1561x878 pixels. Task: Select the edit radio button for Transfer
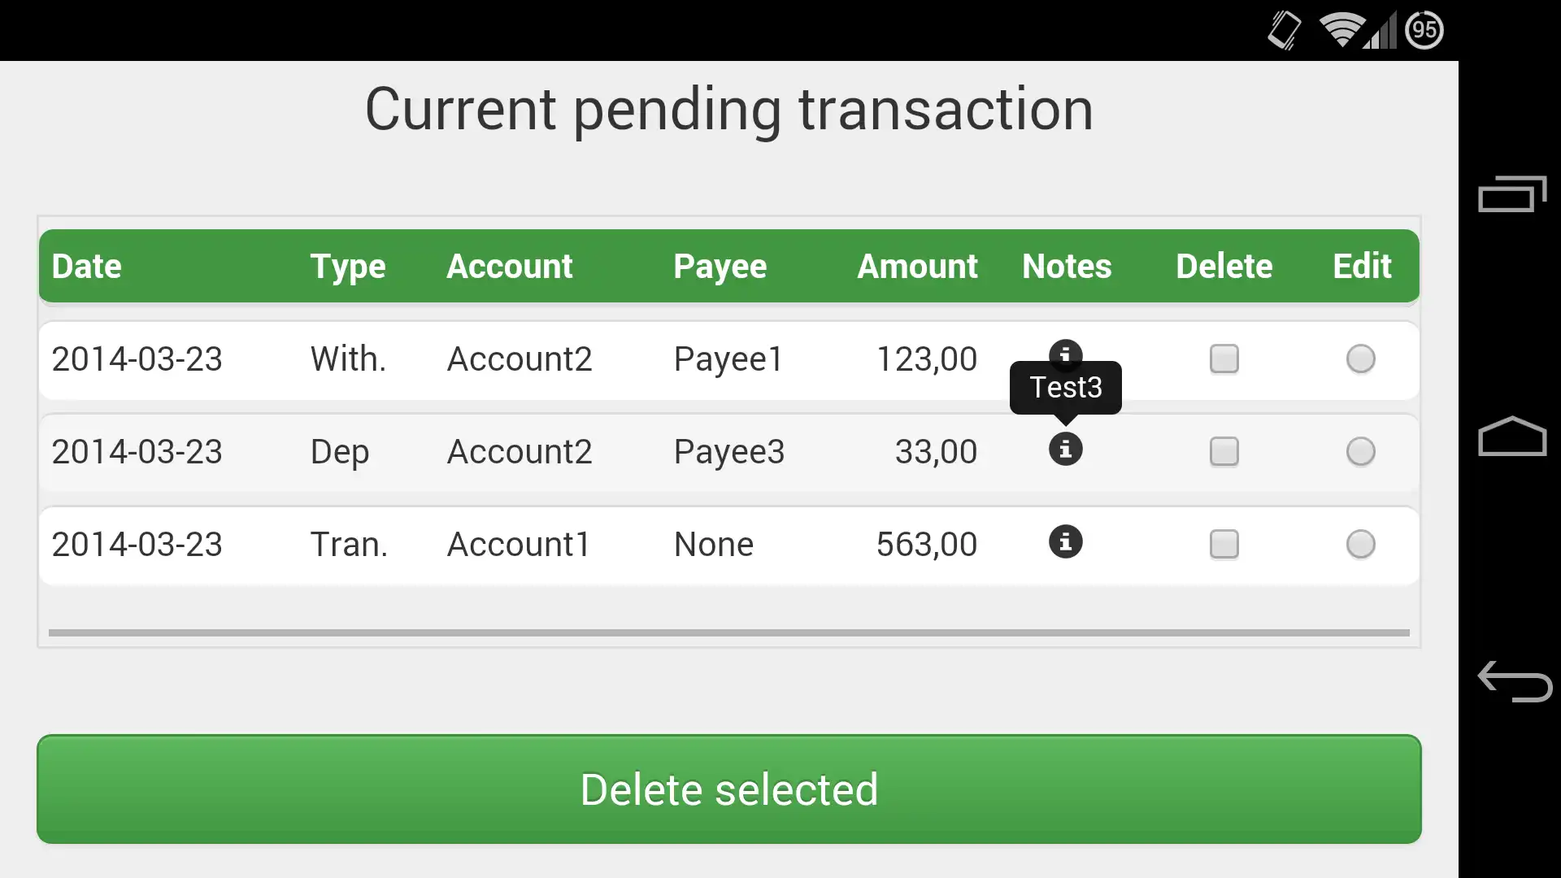1362,545
